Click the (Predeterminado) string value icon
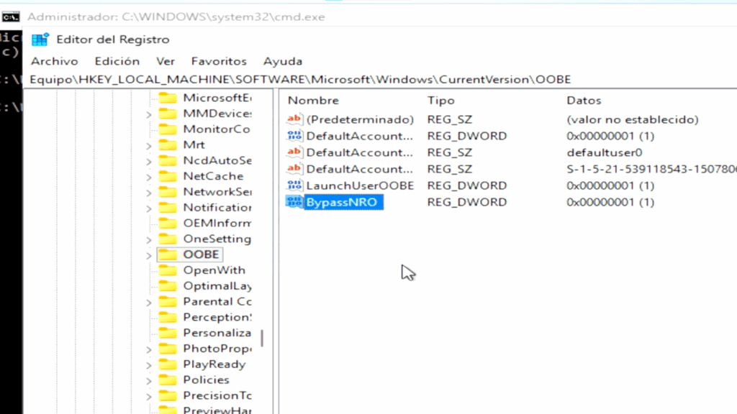The height and width of the screenshot is (414, 737). pos(295,120)
